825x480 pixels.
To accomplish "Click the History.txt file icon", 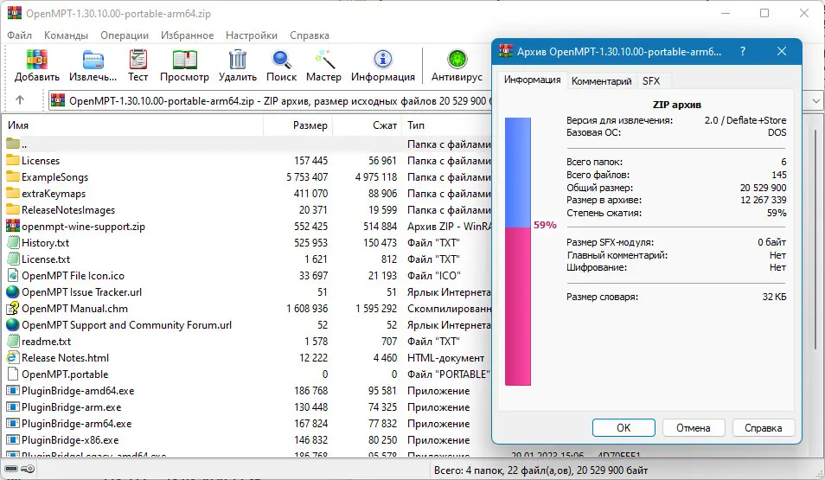I will tap(13, 243).
